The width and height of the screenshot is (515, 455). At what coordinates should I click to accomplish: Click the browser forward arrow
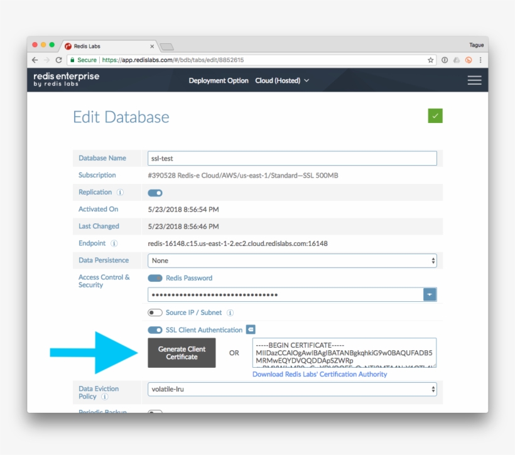pyautogui.click(x=46, y=60)
